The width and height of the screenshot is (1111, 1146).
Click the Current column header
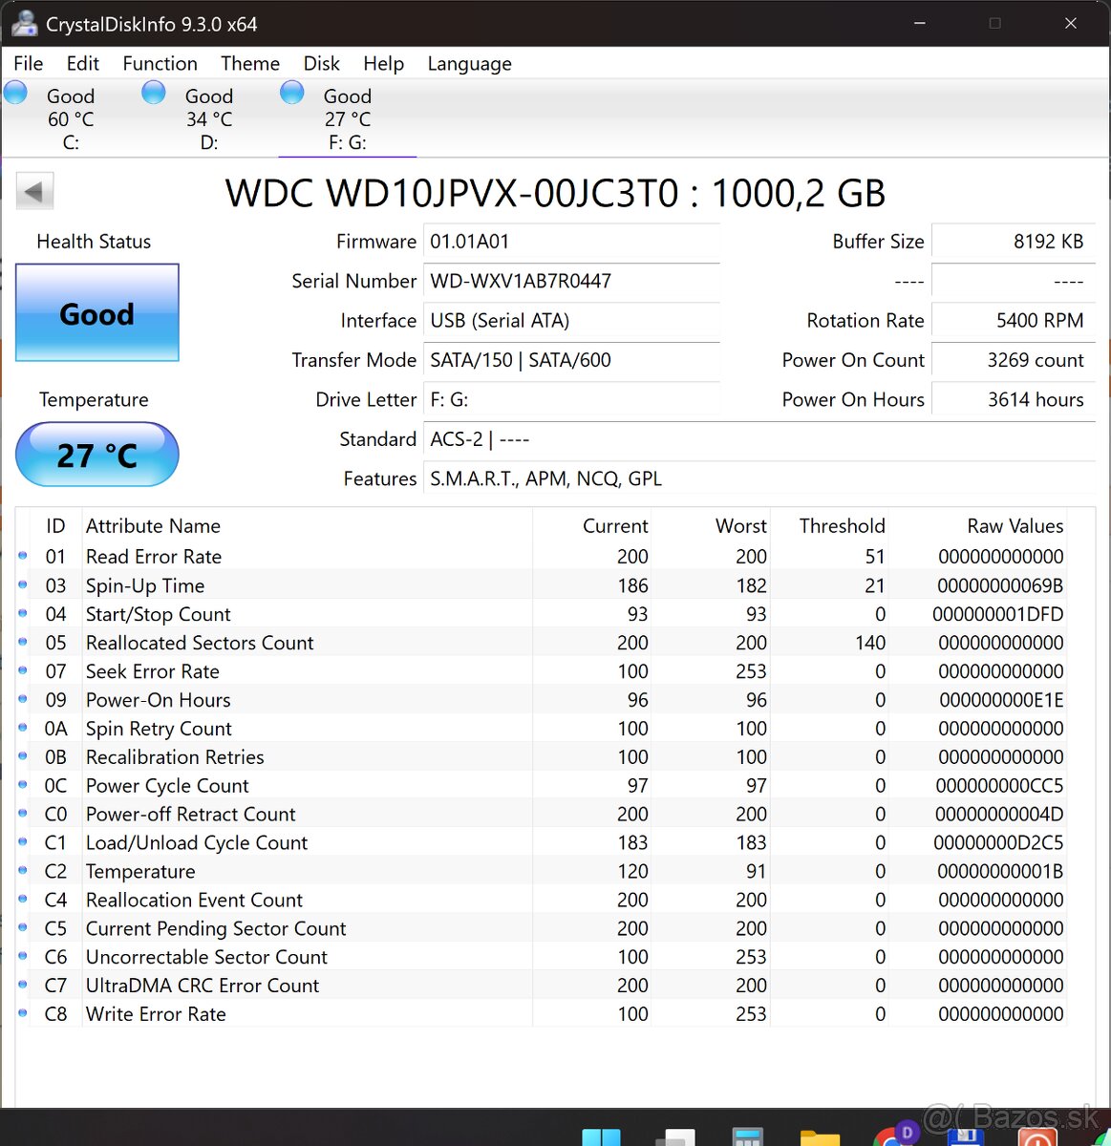pyautogui.click(x=615, y=526)
